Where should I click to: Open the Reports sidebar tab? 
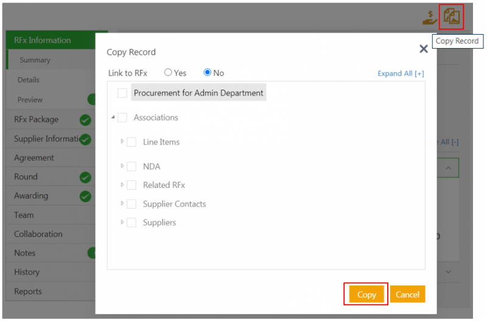[28, 291]
